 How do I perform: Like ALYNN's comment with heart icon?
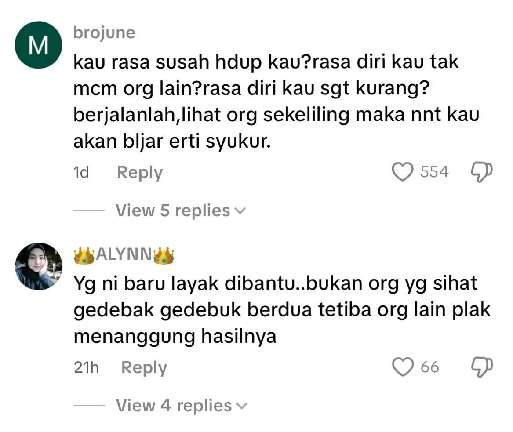coord(403,367)
